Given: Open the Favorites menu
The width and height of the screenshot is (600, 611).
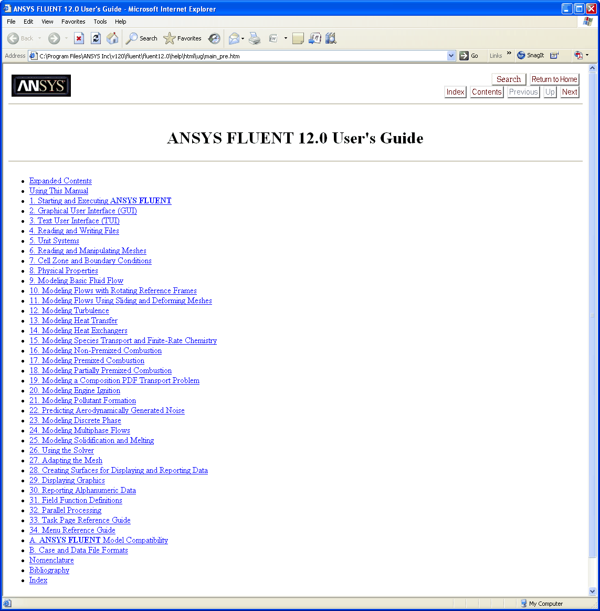Looking at the screenshot, I should click(73, 22).
